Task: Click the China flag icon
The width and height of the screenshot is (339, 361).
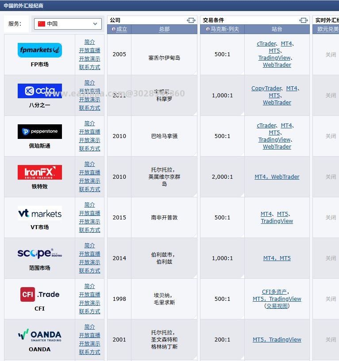Action: click(x=42, y=24)
